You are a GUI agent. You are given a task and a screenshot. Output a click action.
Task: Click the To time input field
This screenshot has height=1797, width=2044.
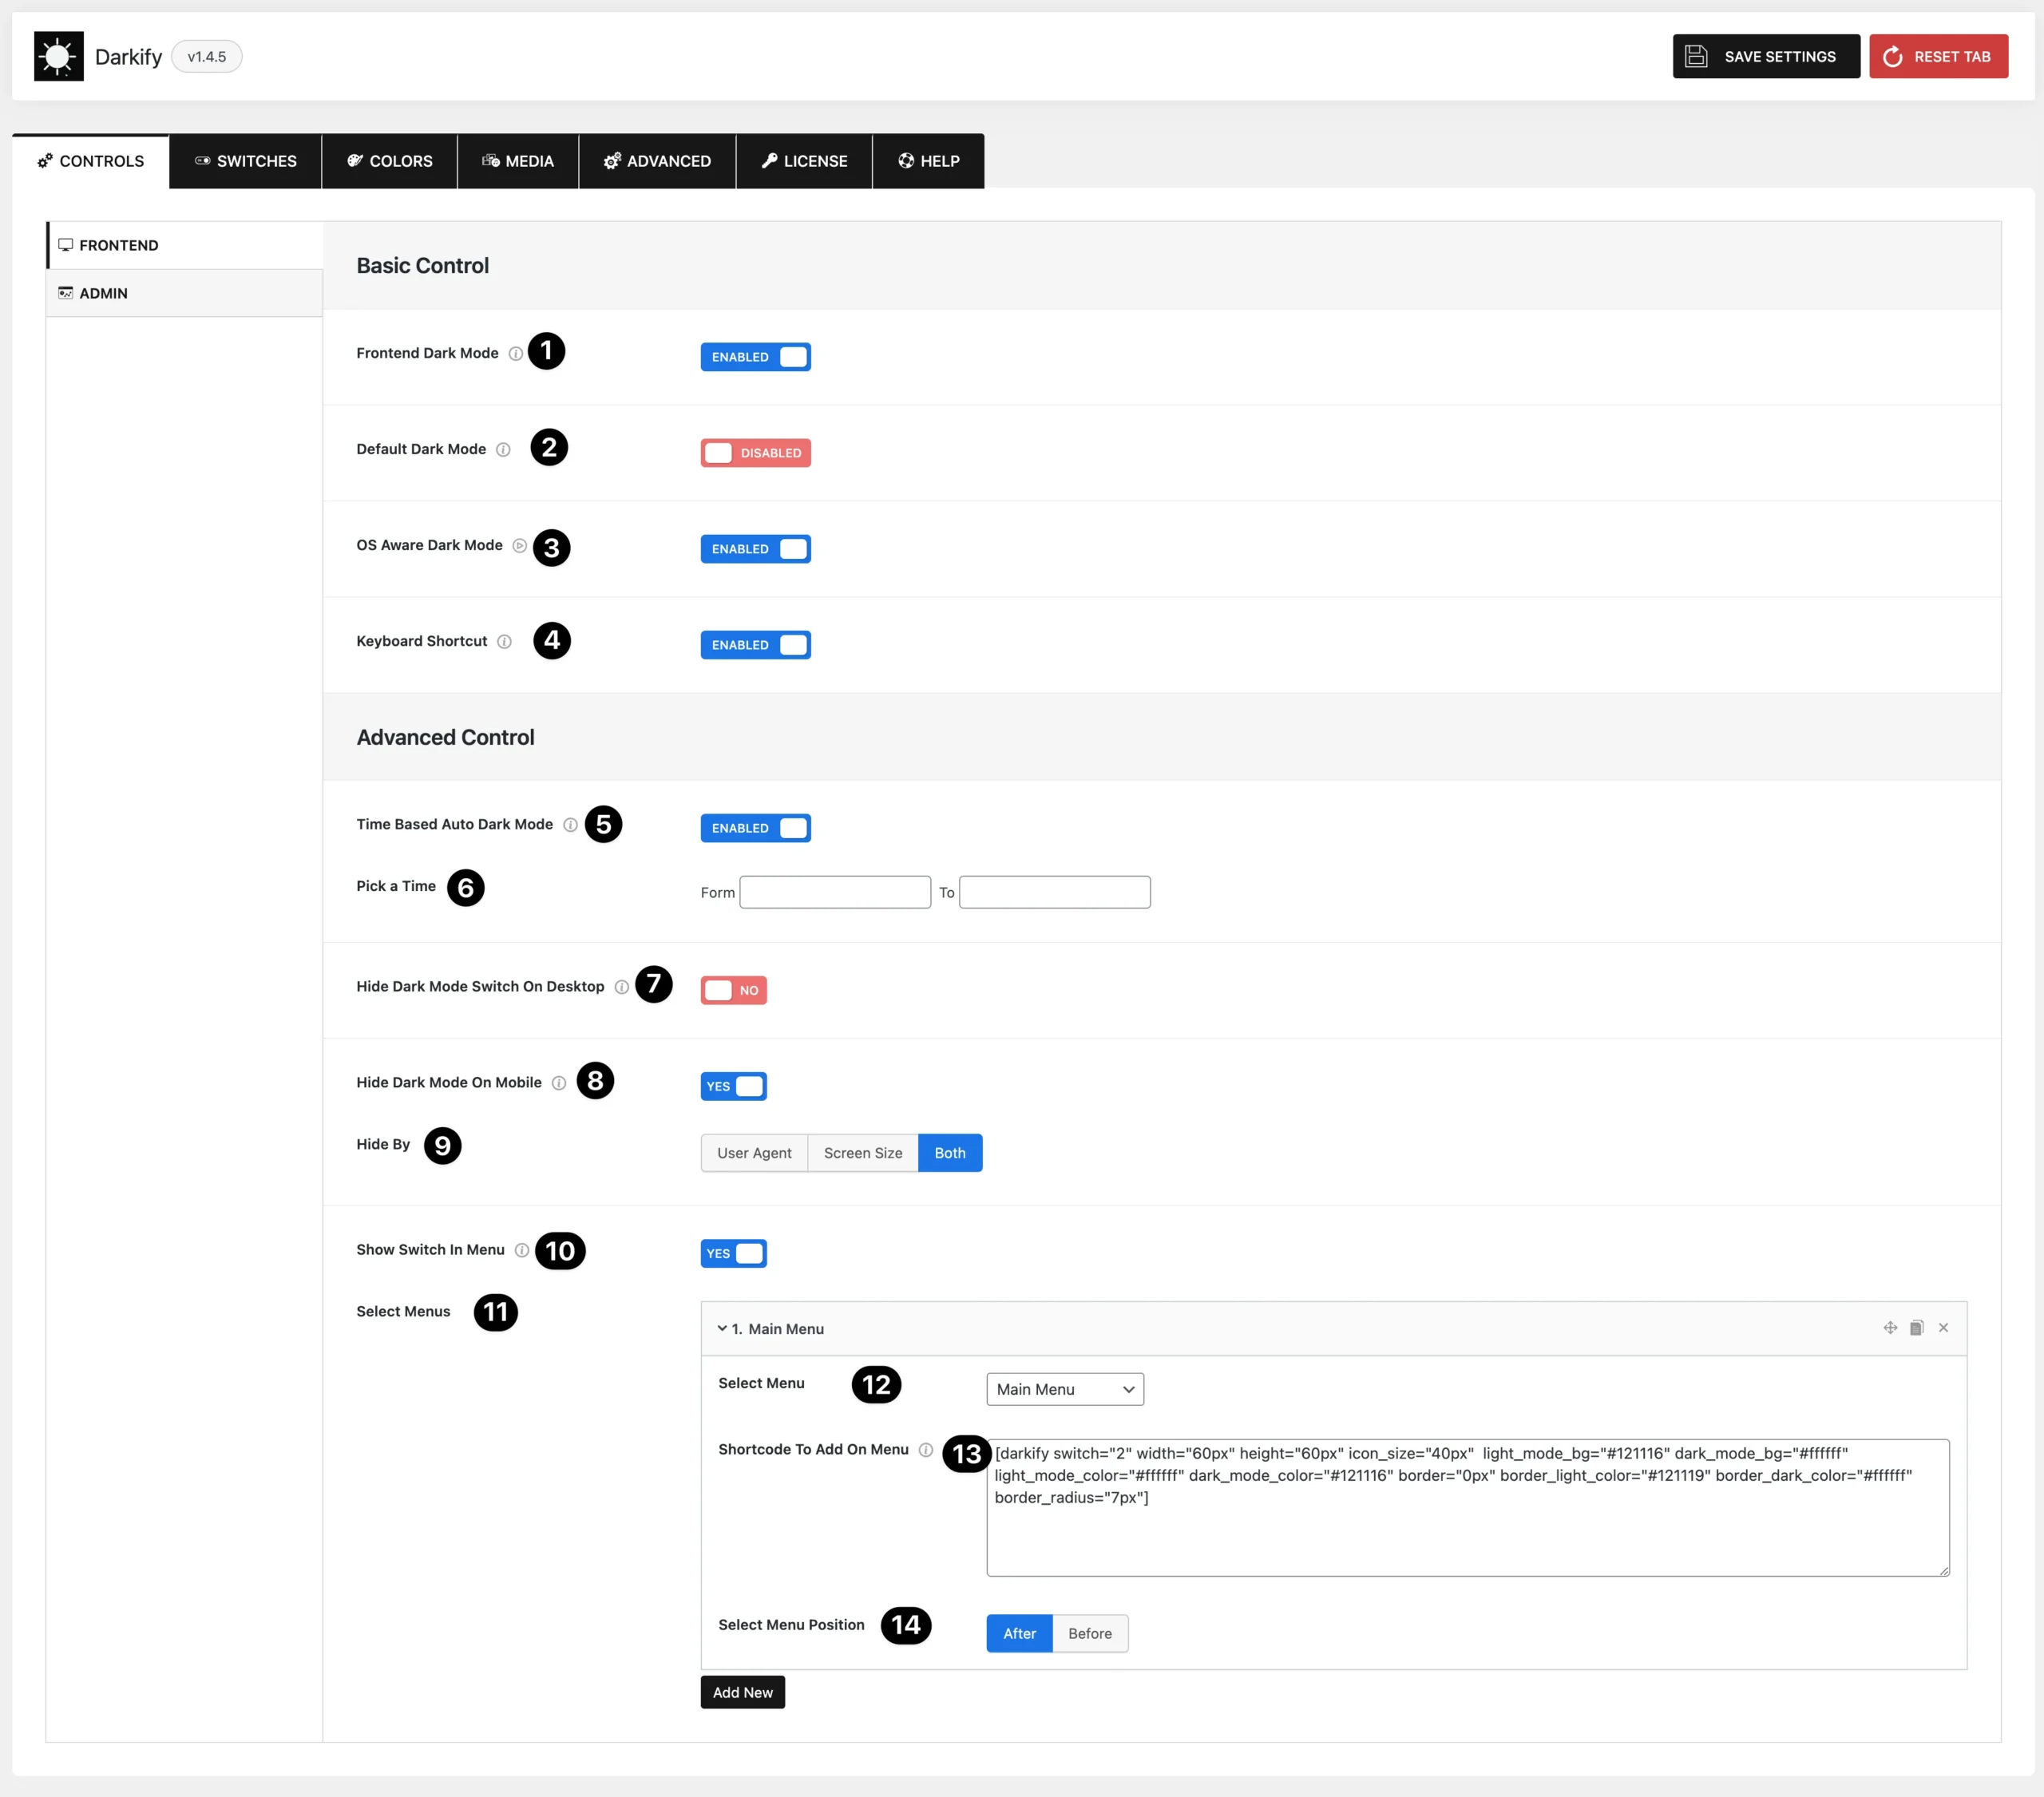pos(1054,892)
